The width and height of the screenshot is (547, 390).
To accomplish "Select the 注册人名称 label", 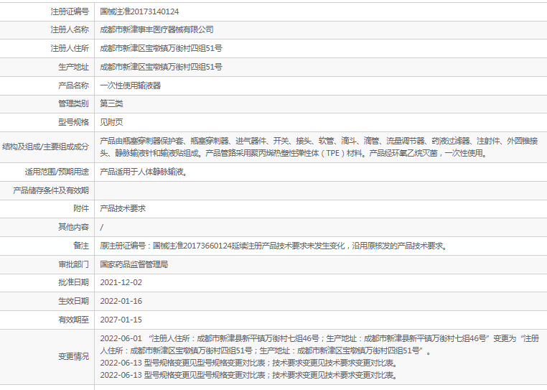I will coord(70,29).
